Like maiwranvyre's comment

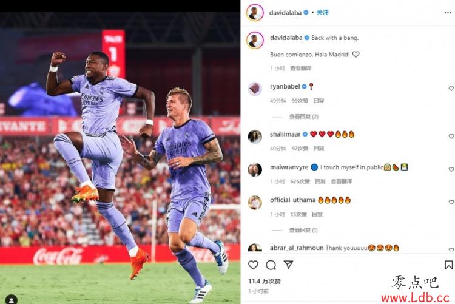(x=451, y=169)
